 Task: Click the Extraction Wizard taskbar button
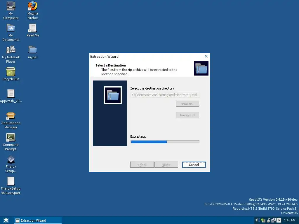38,220
